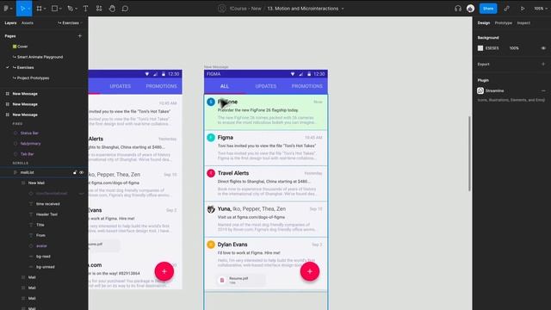The height and width of the screenshot is (310, 551).
Task: Add an export setting with plus
Action: [543, 65]
